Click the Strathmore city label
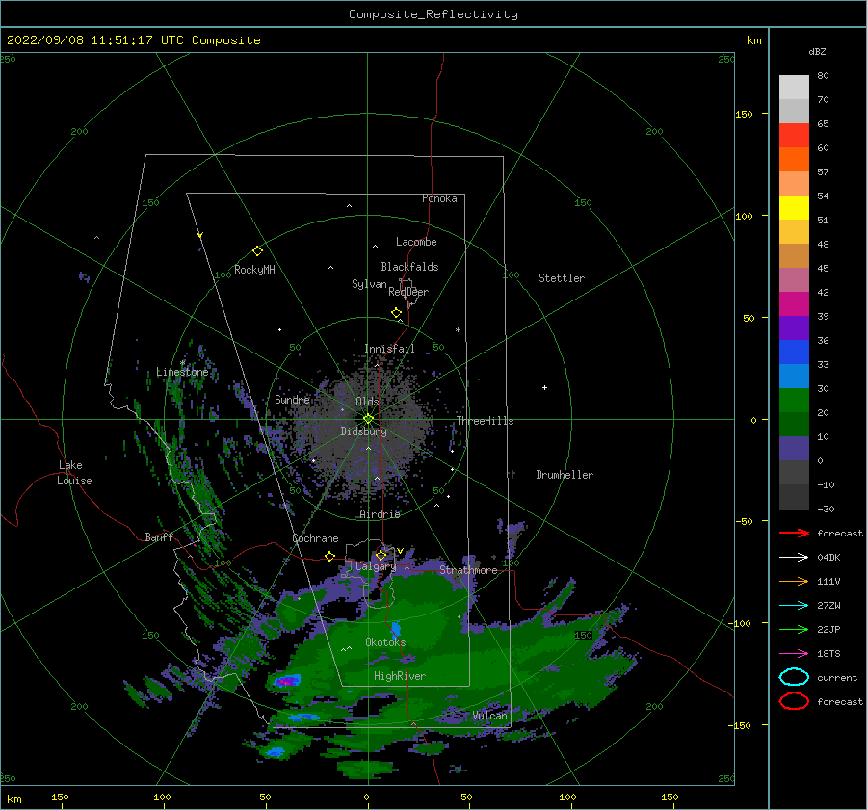This screenshot has width=867, height=810. point(468,570)
